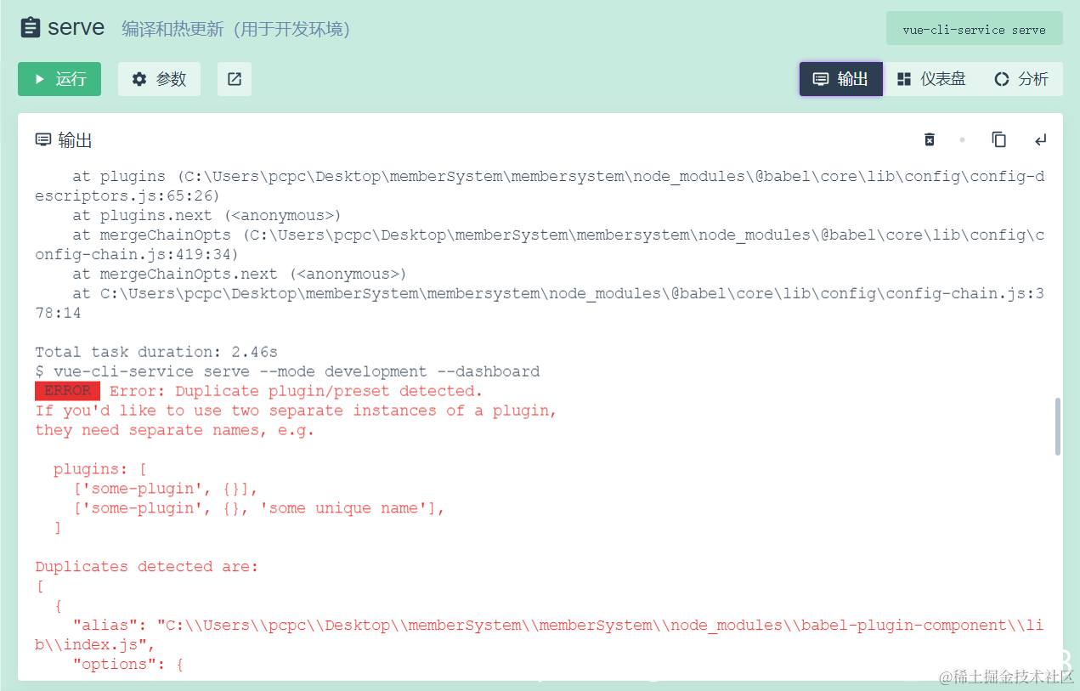Copy output content icon
The width and height of the screenshot is (1080, 691).
[999, 139]
